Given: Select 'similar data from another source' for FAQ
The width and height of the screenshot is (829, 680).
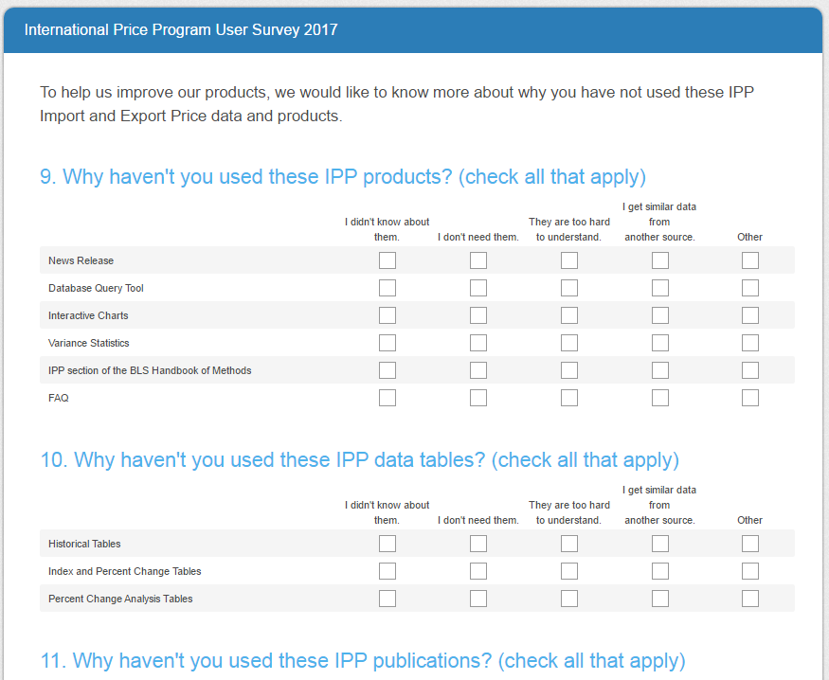Looking at the screenshot, I should [x=660, y=398].
